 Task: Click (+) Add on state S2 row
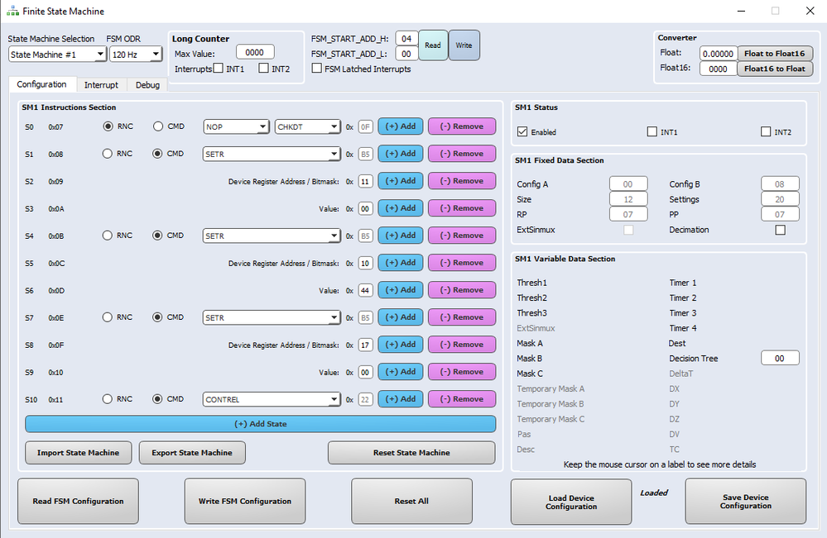click(401, 180)
